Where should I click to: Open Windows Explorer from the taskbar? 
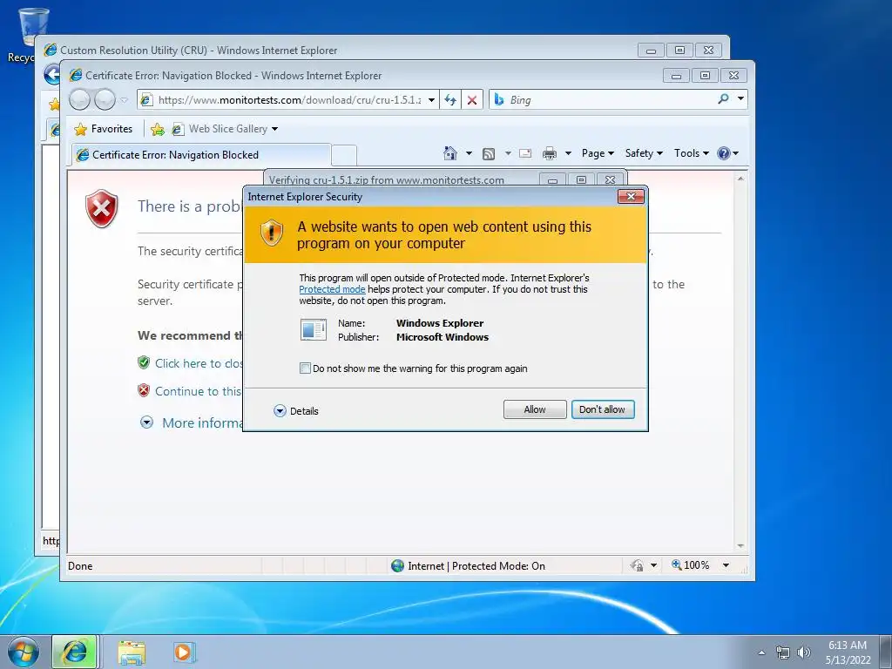pos(132,652)
